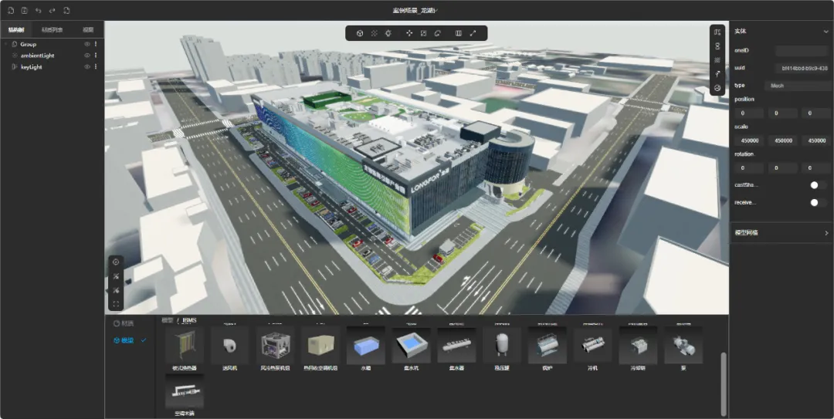Click the cube icon in viewport toolbar
The height and width of the screenshot is (419, 834).
coord(360,33)
